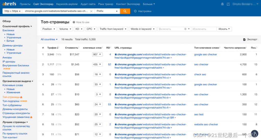Open Топ-подпапки in the sidebar
Screen dimensions: 261x140
[11, 101]
